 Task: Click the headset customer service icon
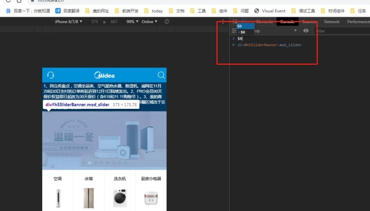click(x=50, y=75)
